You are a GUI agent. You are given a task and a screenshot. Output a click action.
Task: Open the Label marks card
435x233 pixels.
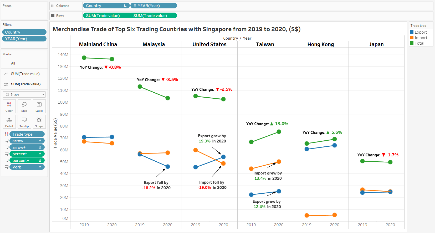point(39,106)
